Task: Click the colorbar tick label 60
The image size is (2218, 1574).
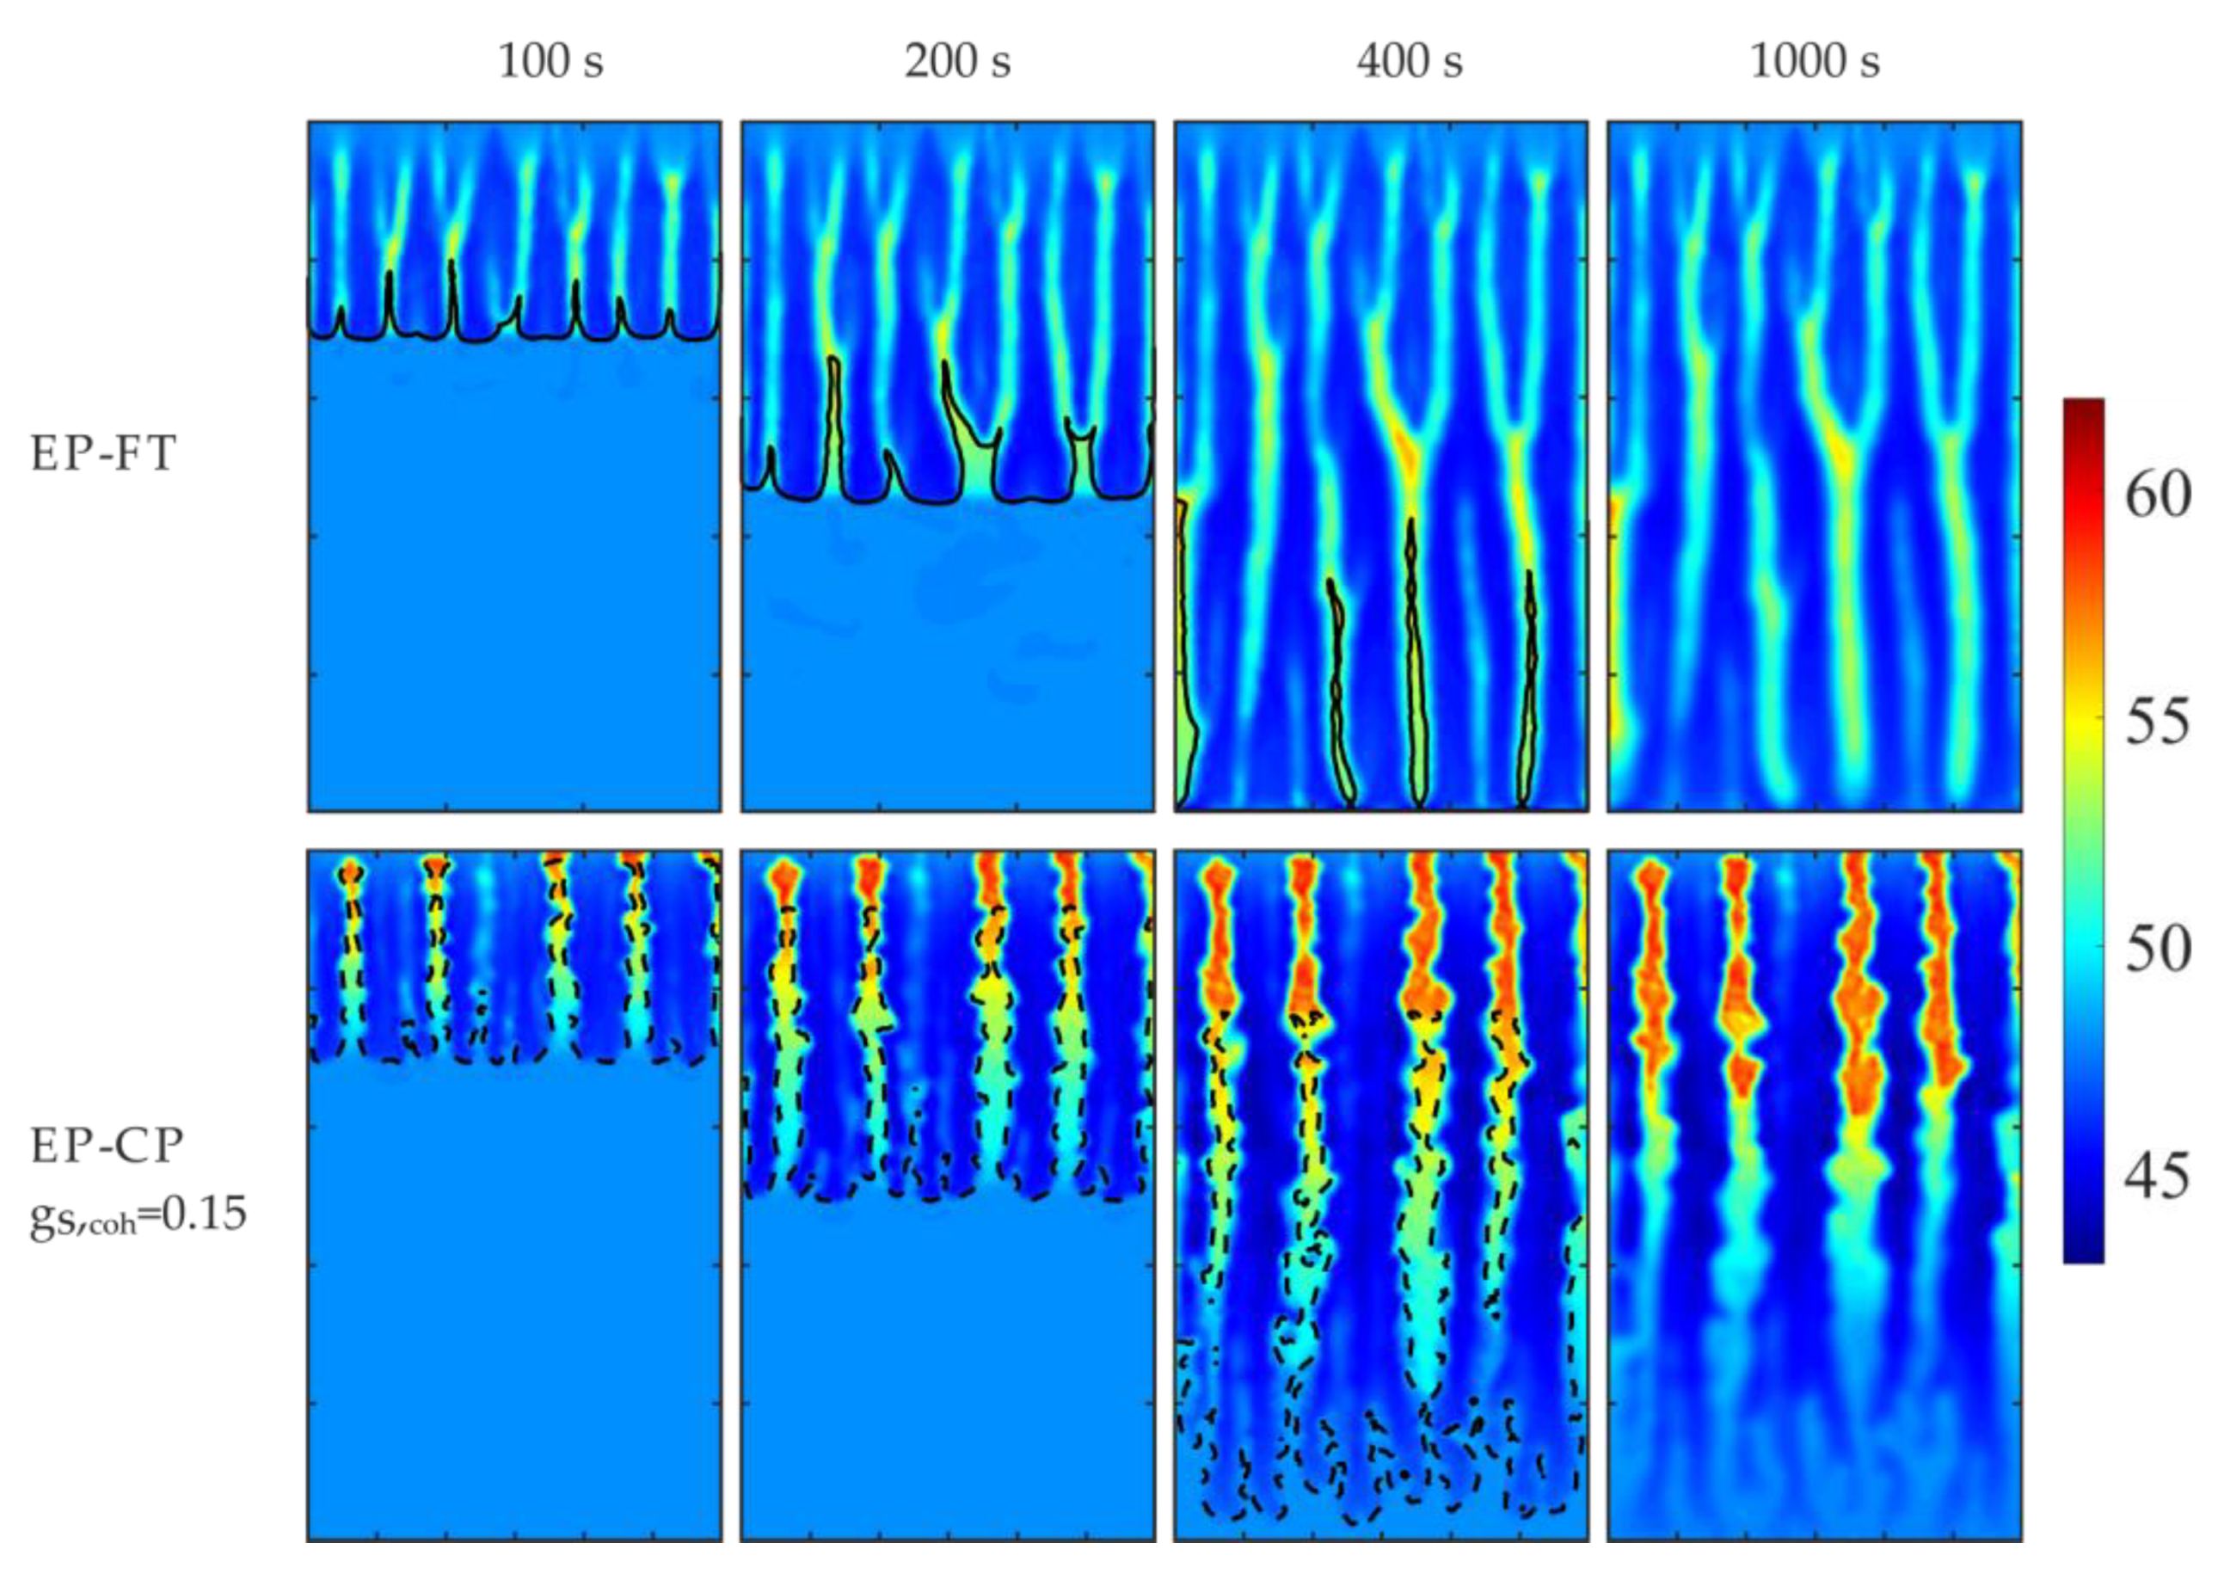Action: (2157, 495)
